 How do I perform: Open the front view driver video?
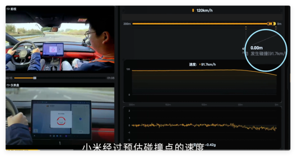[x=60, y=41]
